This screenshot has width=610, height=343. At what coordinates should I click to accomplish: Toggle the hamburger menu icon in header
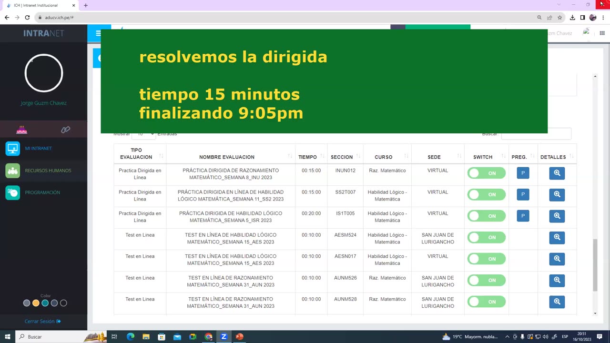point(98,33)
